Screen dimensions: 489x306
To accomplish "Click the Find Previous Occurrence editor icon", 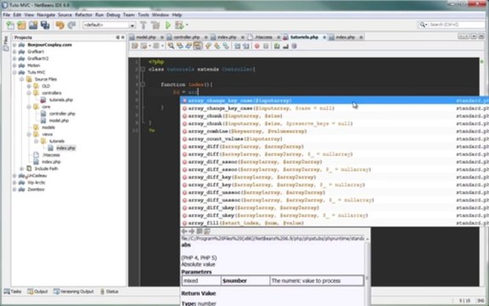I will (x=180, y=46).
